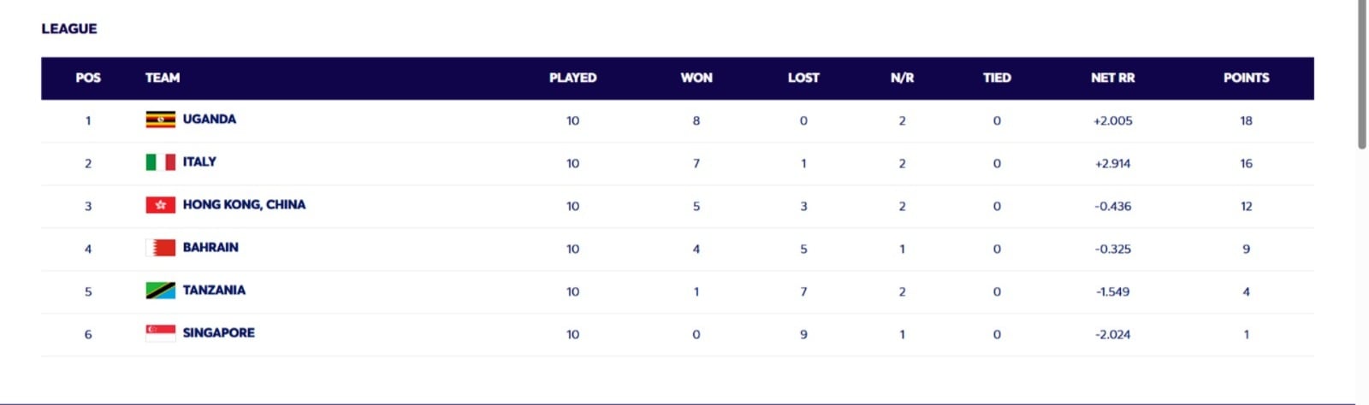Viewport: 1369px width, 405px height.
Task: Click the NET RR column header
Action: click(x=1112, y=78)
